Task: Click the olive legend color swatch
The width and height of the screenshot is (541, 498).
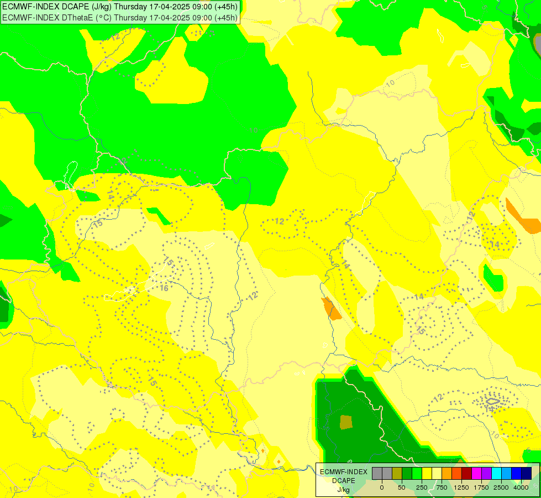Action: click(397, 473)
